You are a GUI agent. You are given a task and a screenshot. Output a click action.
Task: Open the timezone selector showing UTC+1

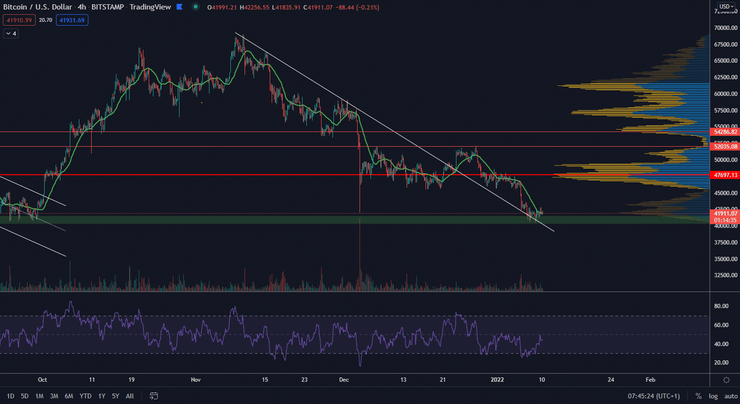click(x=654, y=395)
